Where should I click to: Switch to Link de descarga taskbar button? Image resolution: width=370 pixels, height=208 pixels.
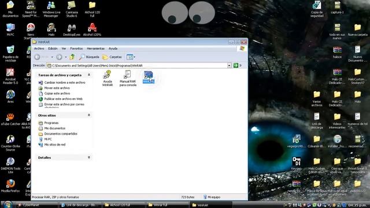[x=80, y=205]
